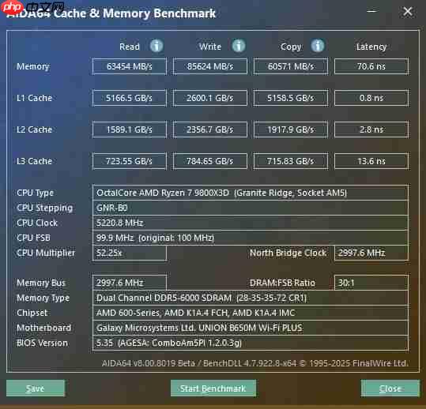Minimize the AIDA64 benchmark window
The image size is (426, 409).
(x=371, y=11)
